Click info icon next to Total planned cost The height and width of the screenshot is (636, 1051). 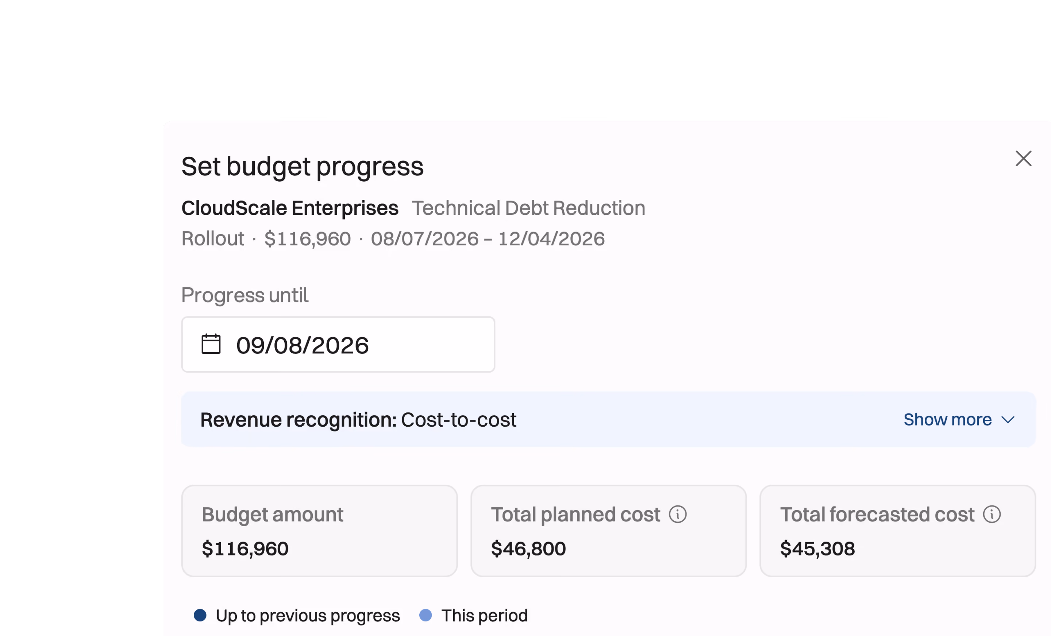(x=677, y=514)
